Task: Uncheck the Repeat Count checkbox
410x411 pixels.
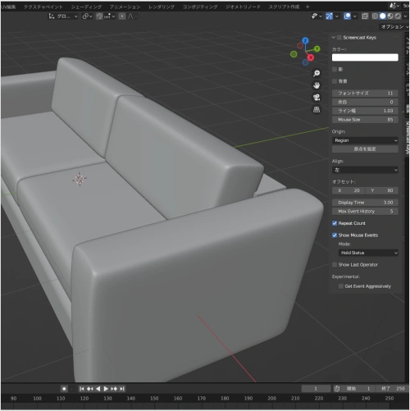Action: pos(335,223)
